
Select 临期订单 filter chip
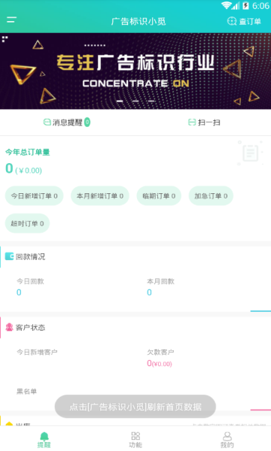(159, 196)
